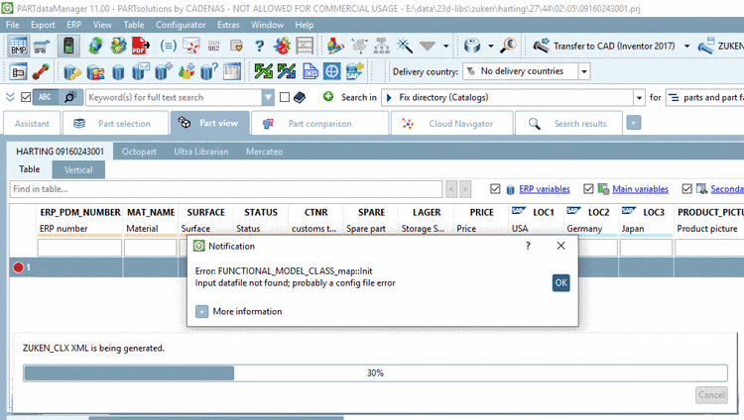This screenshot has height=420, width=744.
Task: Toggle the Secondary variables checkbox
Action: point(686,189)
